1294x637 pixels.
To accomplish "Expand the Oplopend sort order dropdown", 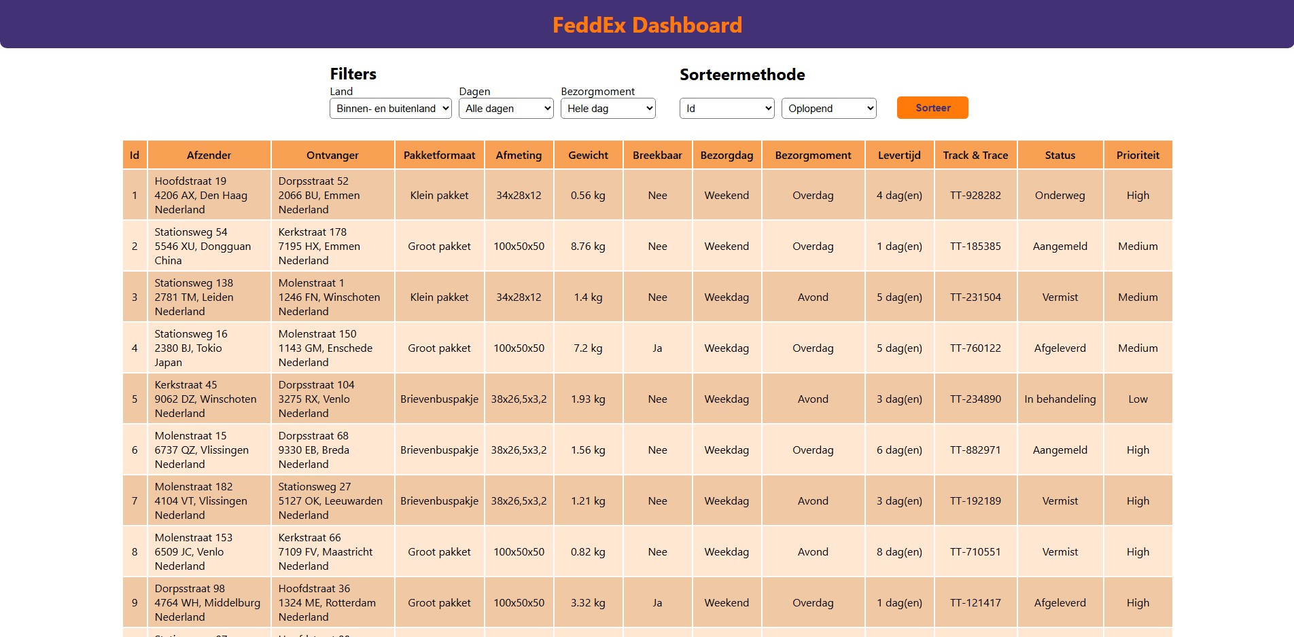I will point(828,109).
